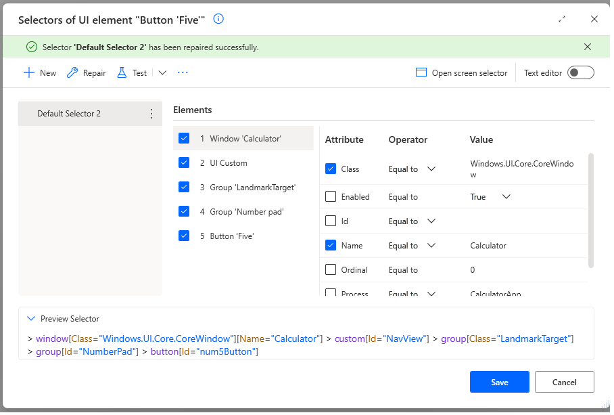Toggle the Text editor switch
This screenshot has height=415, width=614.
(581, 73)
